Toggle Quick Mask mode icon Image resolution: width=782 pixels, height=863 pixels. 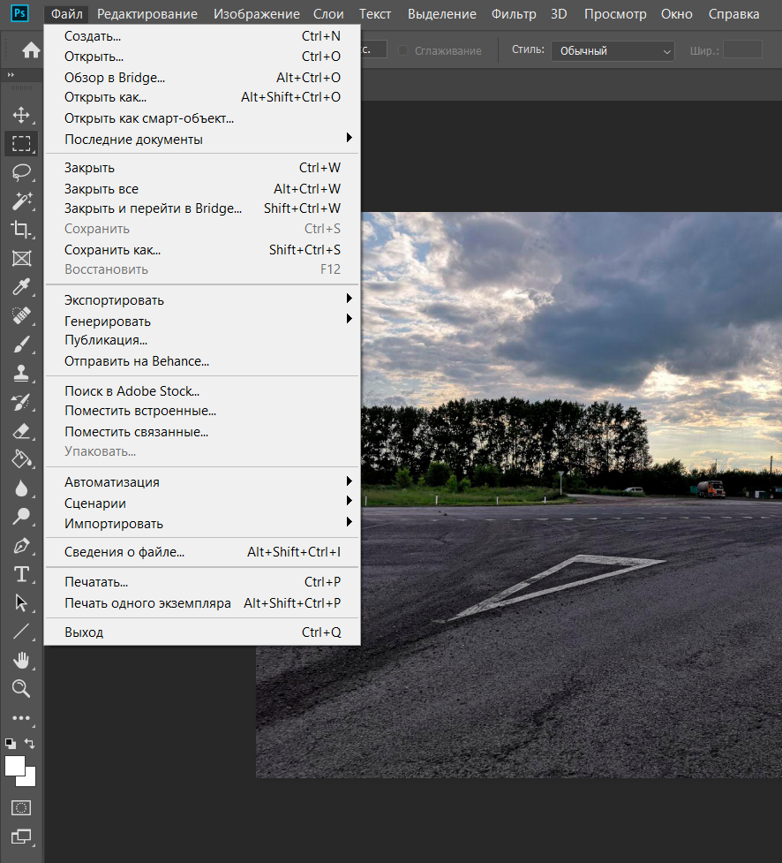click(21, 807)
